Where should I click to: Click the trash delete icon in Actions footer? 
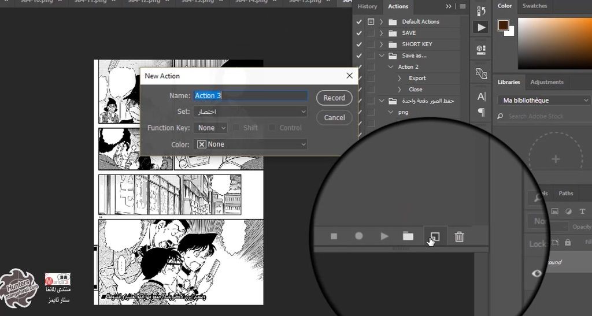[x=459, y=236]
